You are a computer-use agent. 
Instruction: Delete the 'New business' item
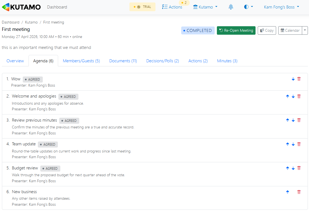pos(299,192)
